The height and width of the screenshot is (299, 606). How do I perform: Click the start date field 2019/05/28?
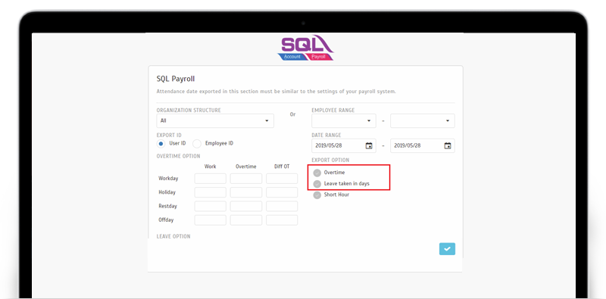344,145
